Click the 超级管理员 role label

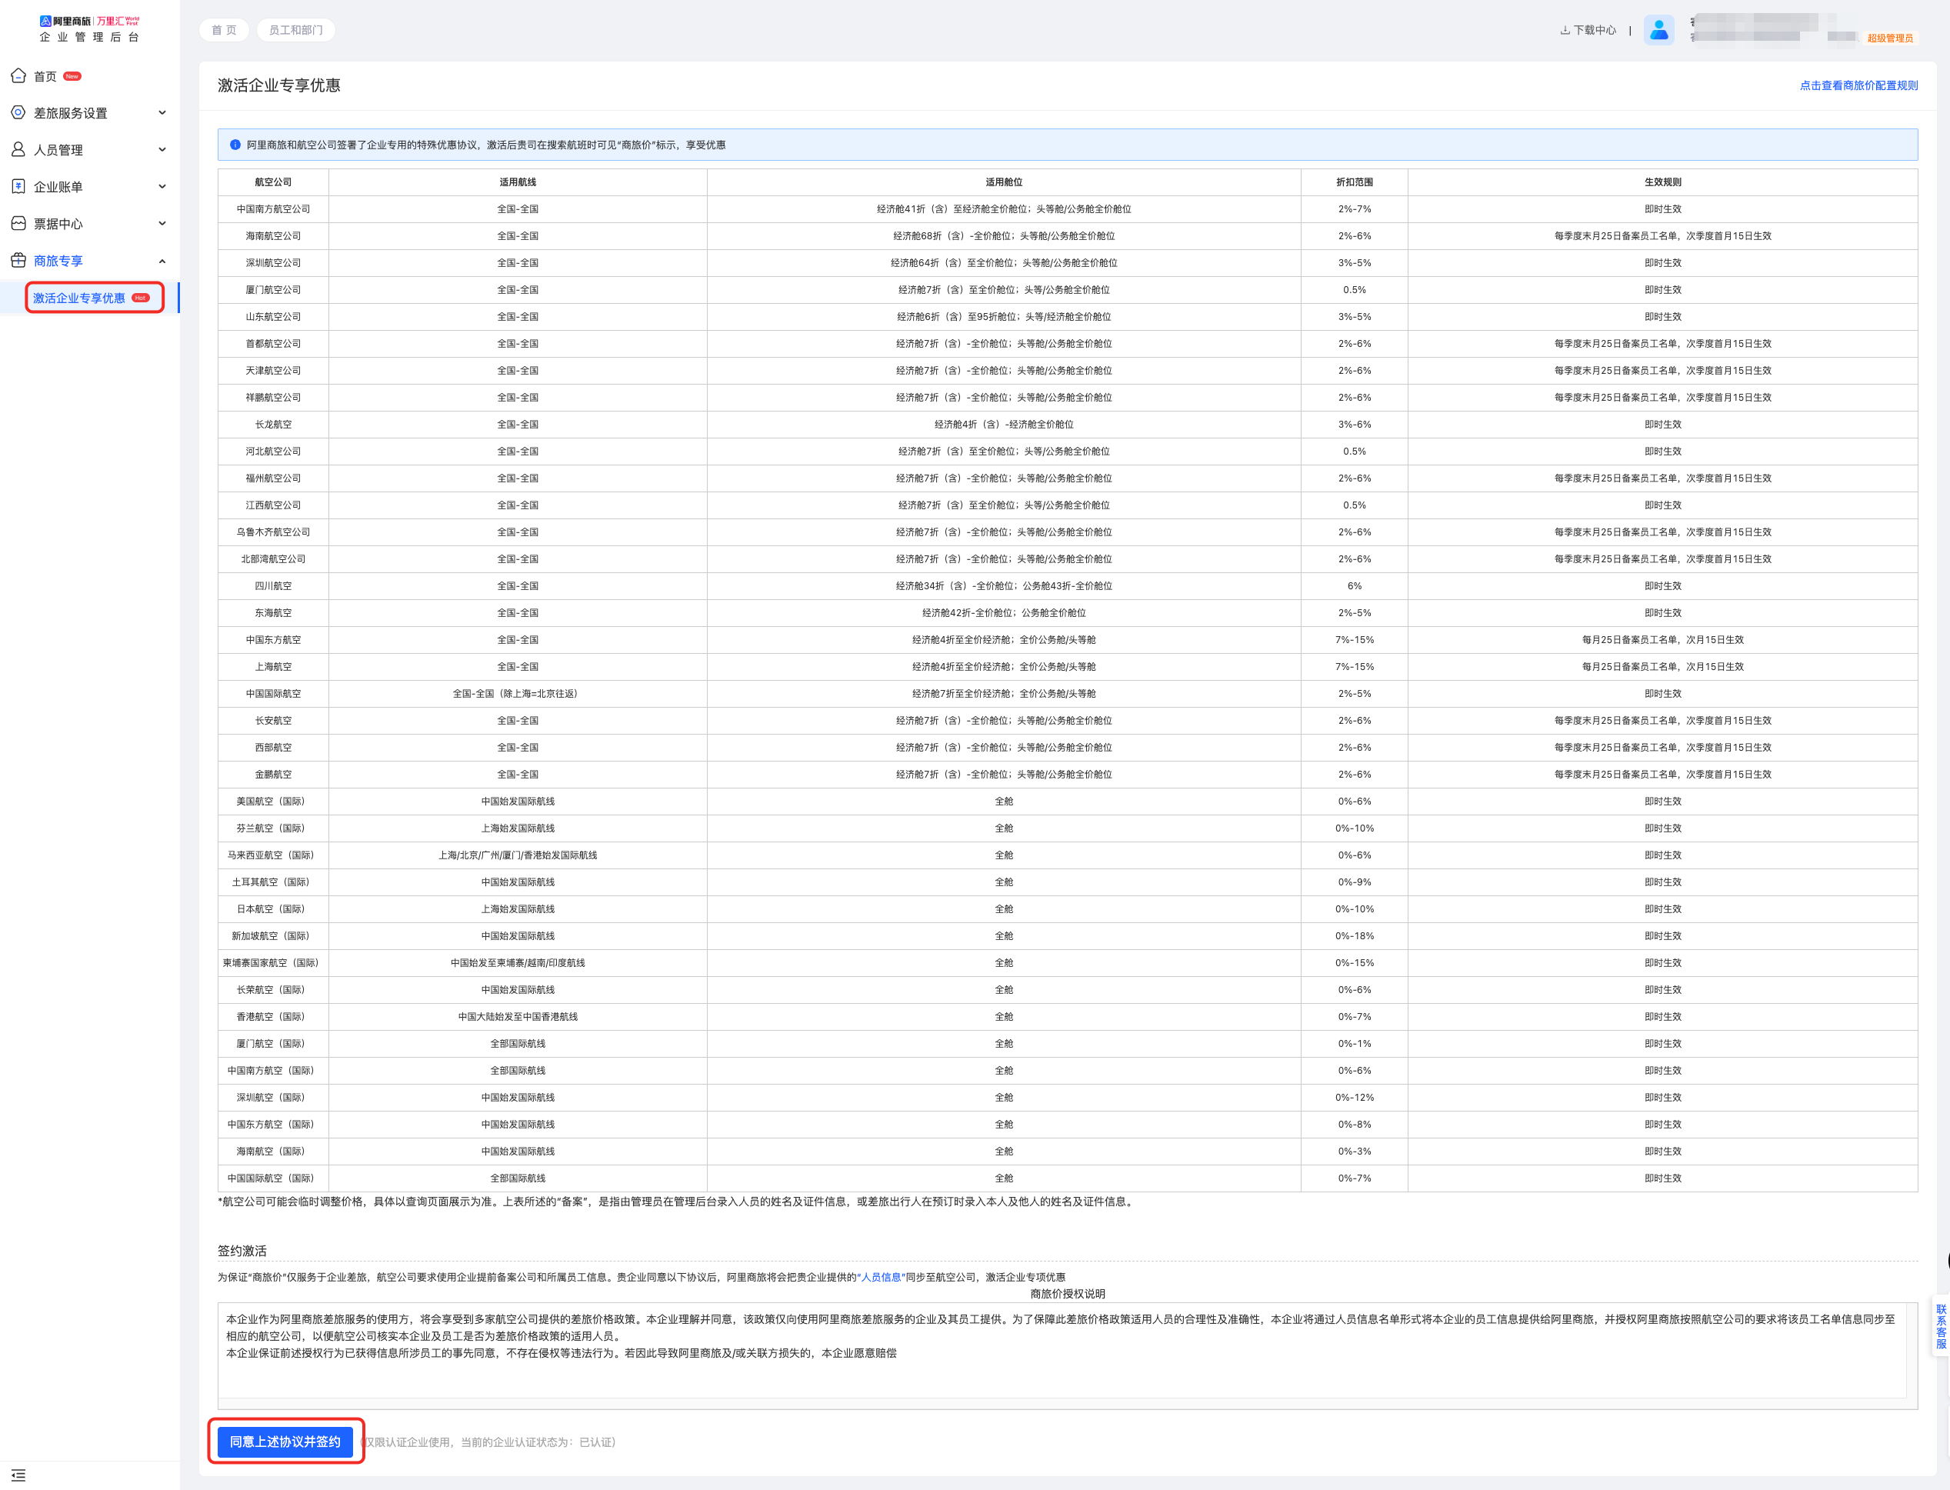[1890, 38]
